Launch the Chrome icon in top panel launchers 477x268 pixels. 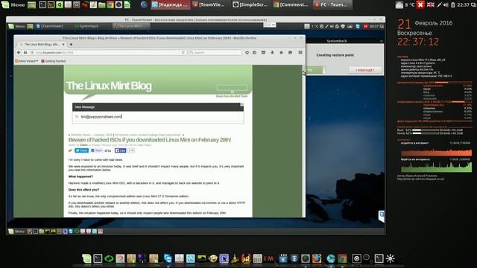(x=110, y=4)
